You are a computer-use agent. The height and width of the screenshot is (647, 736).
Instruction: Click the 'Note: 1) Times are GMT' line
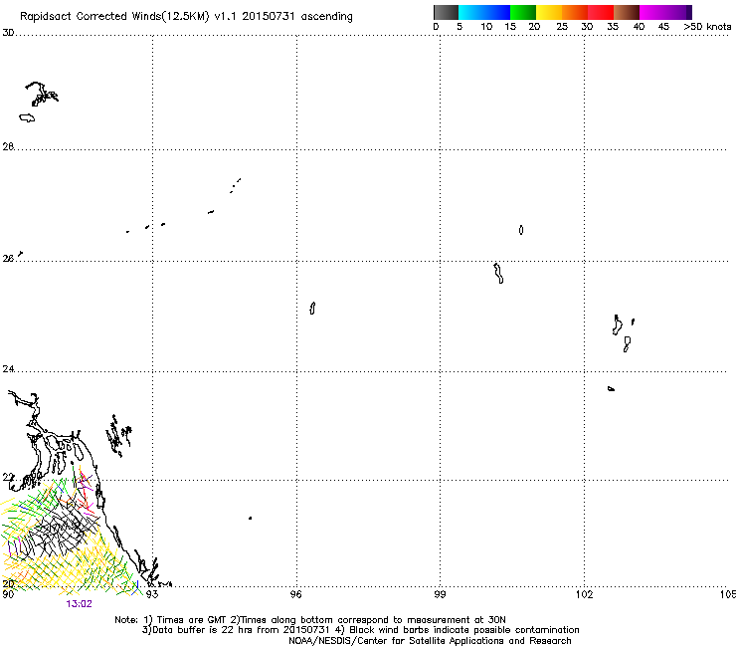click(x=309, y=620)
